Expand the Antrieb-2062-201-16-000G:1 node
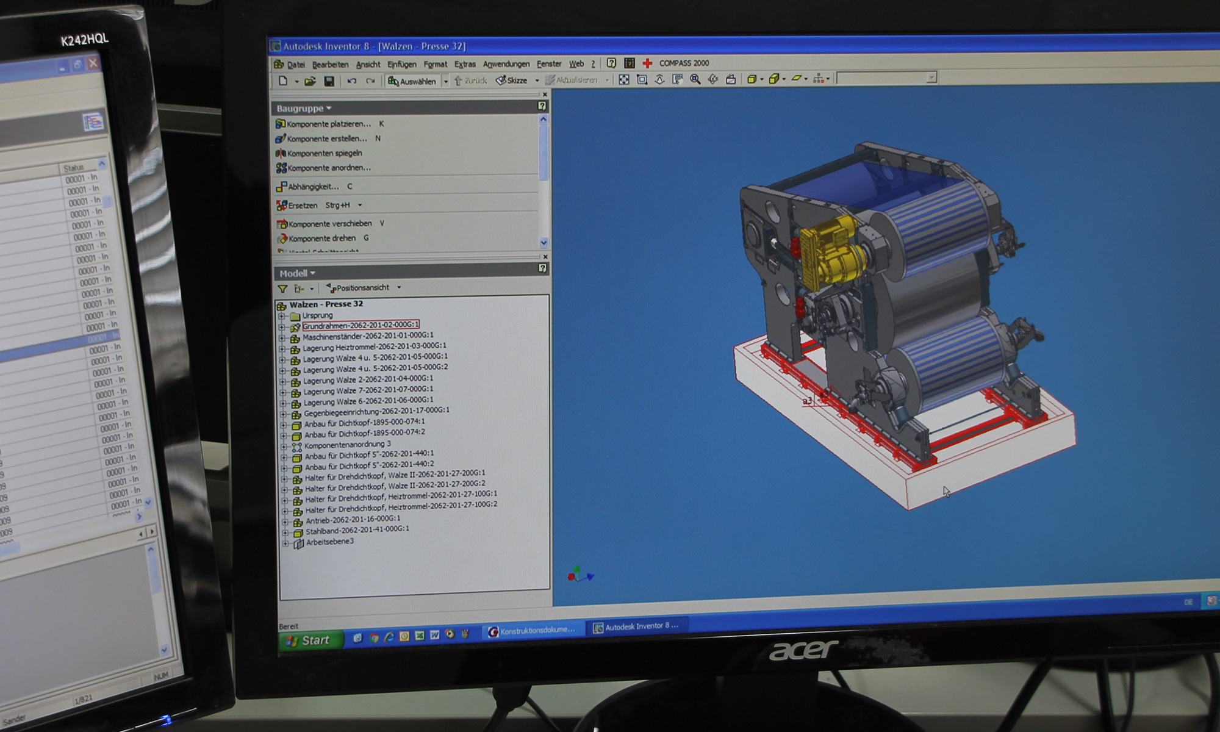Image resolution: width=1220 pixels, height=732 pixels. pyautogui.click(x=285, y=522)
